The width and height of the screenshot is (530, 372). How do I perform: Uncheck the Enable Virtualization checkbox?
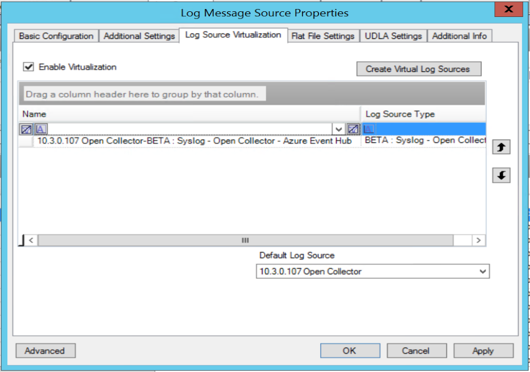click(x=28, y=67)
